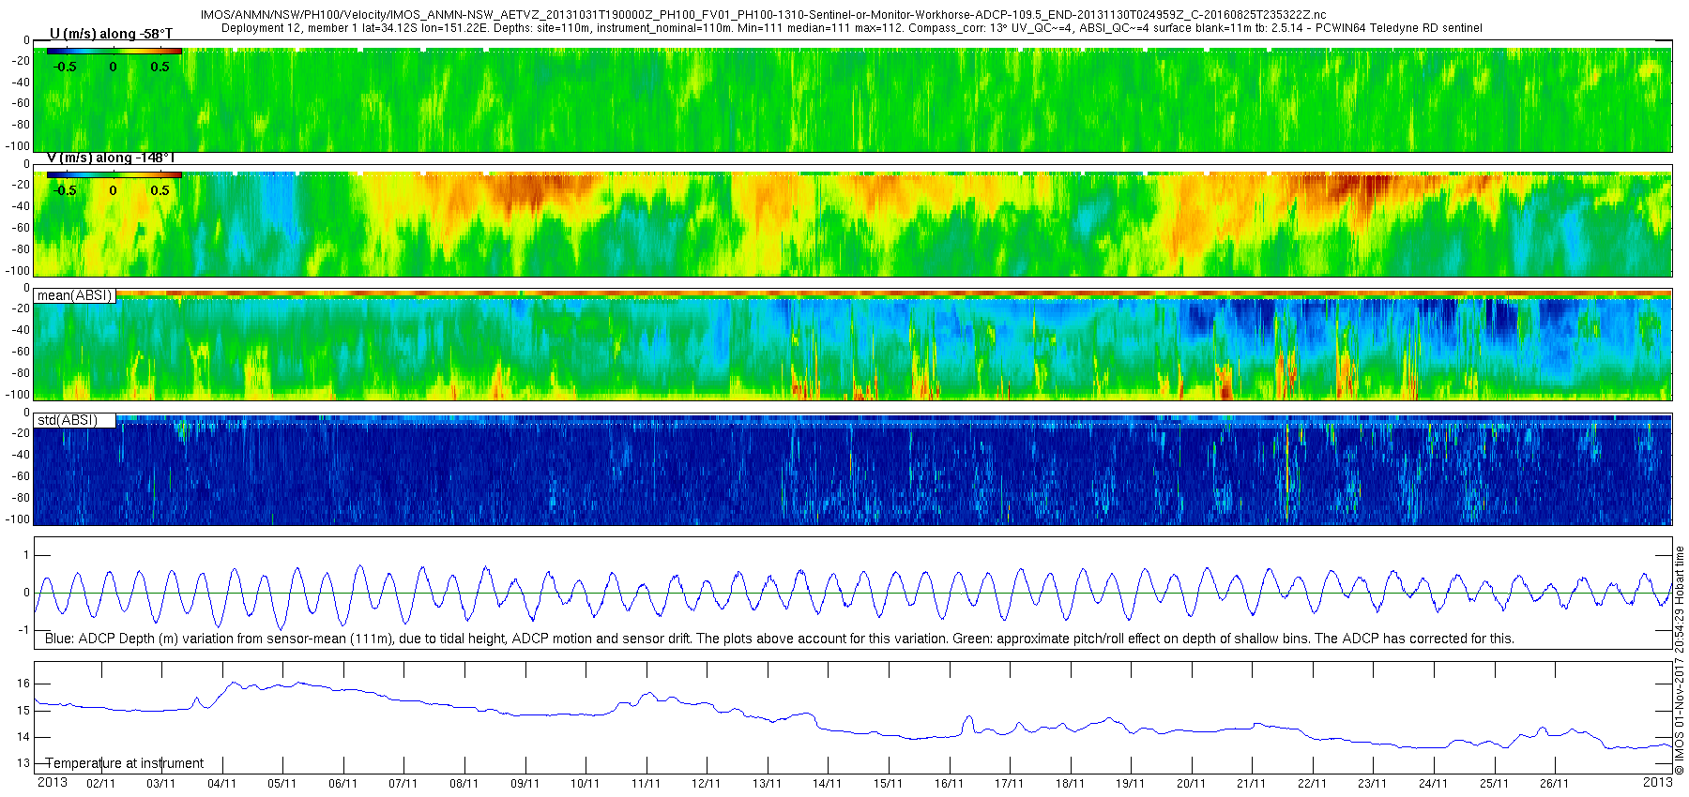Screen dimensions: 1689x797
Task: Click the 11/11 date tick label
Action: click(x=646, y=784)
